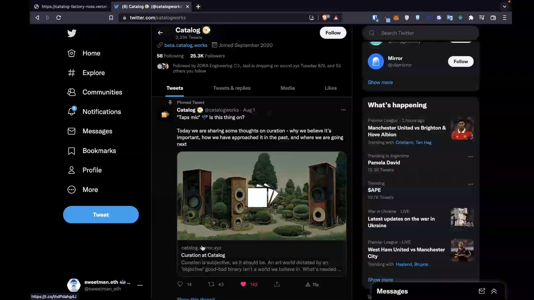The height and width of the screenshot is (300, 534).
Task: Click the catalogworks profile avatar on the tweet
Action: point(165,114)
